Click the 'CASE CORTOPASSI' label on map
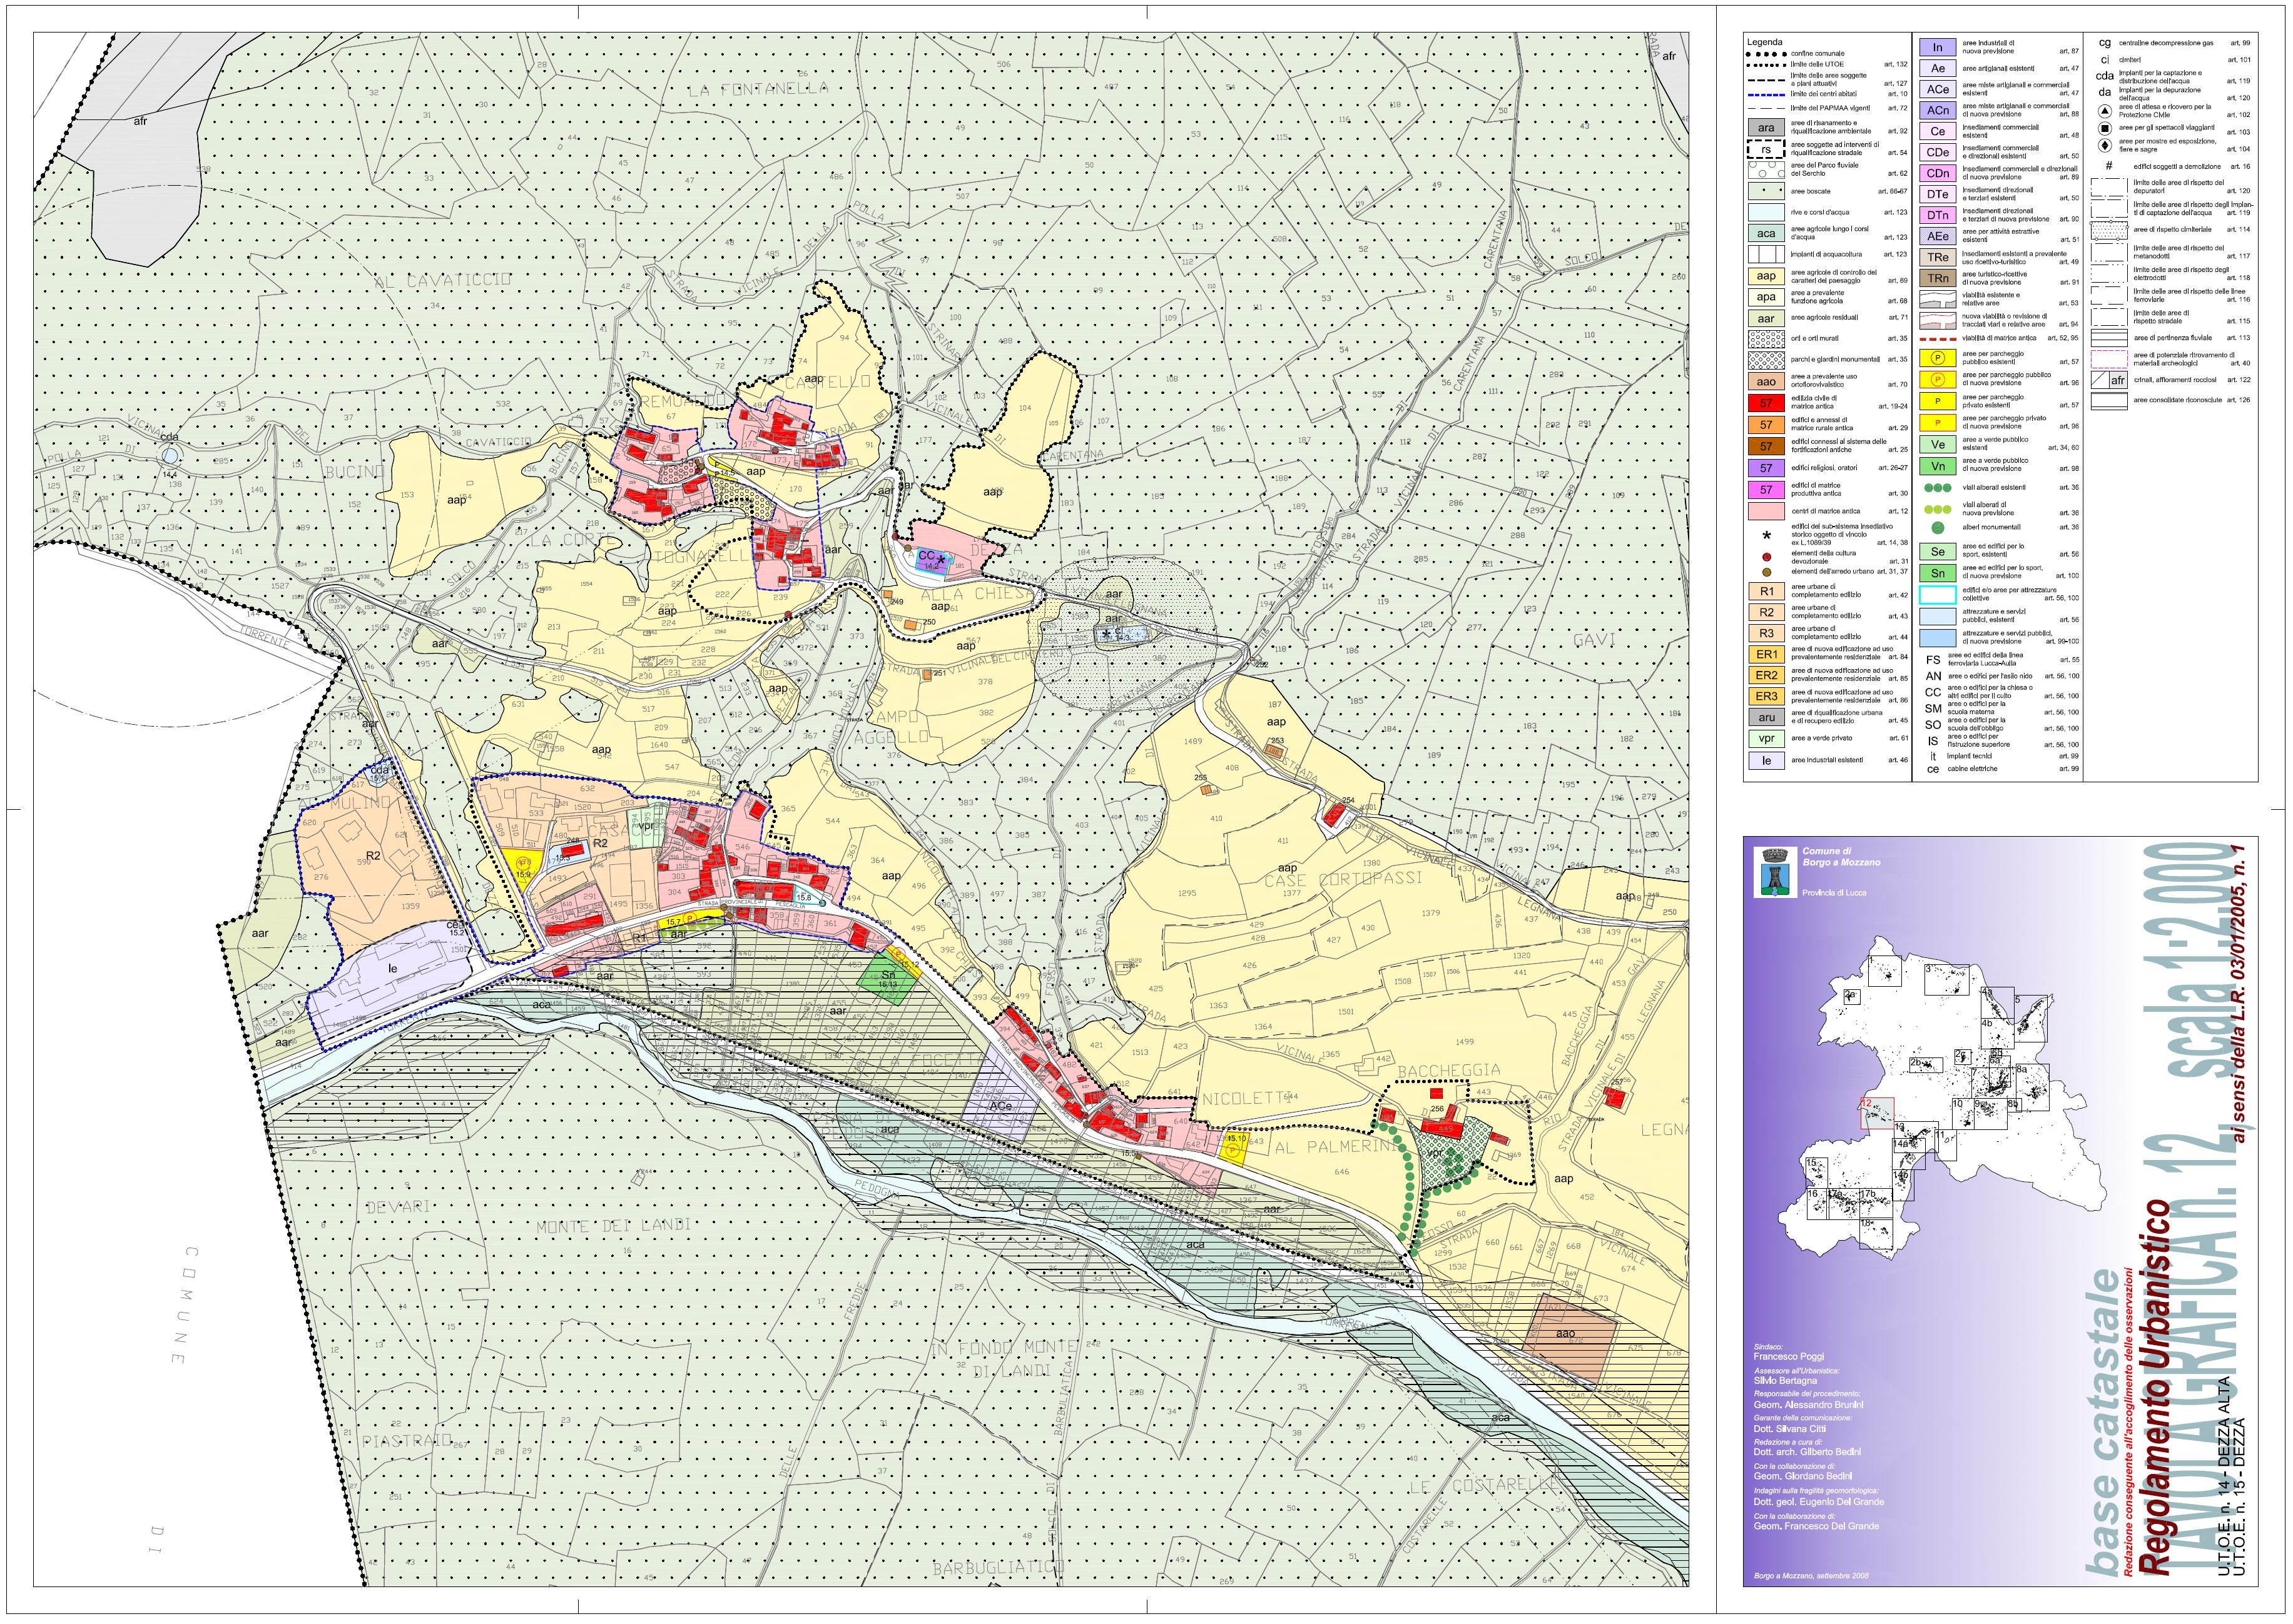The width and height of the screenshot is (2293, 1624). (1343, 880)
